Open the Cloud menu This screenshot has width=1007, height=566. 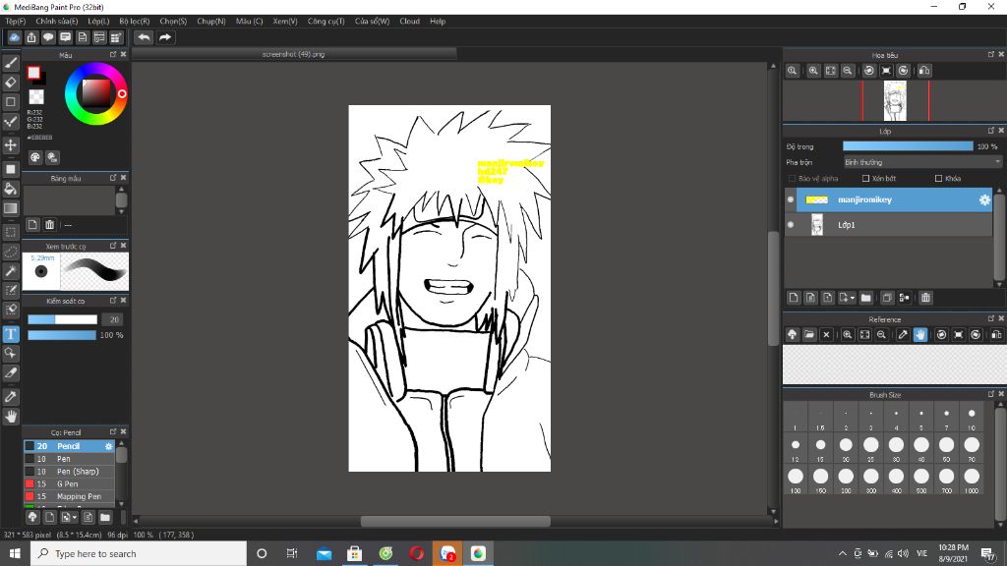pos(409,22)
